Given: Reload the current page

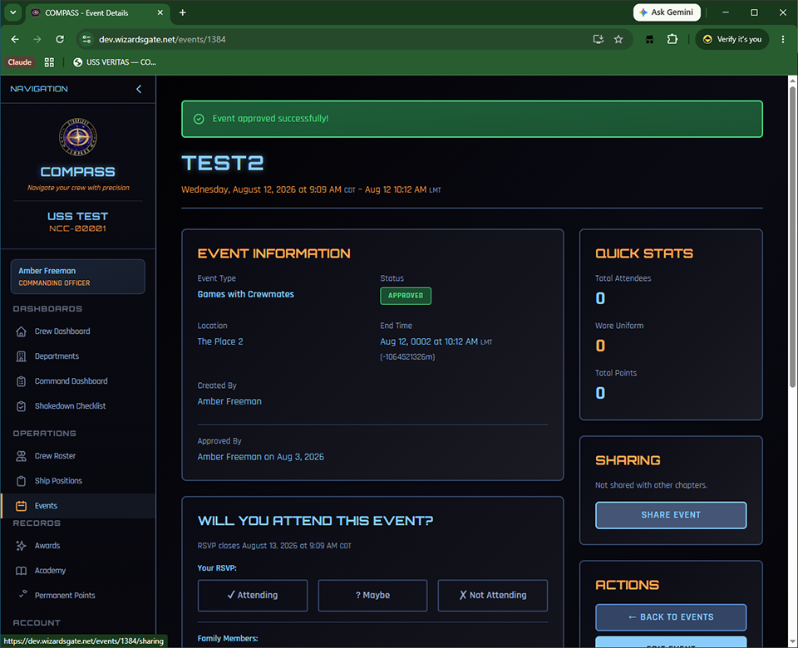Looking at the screenshot, I should 60,39.
